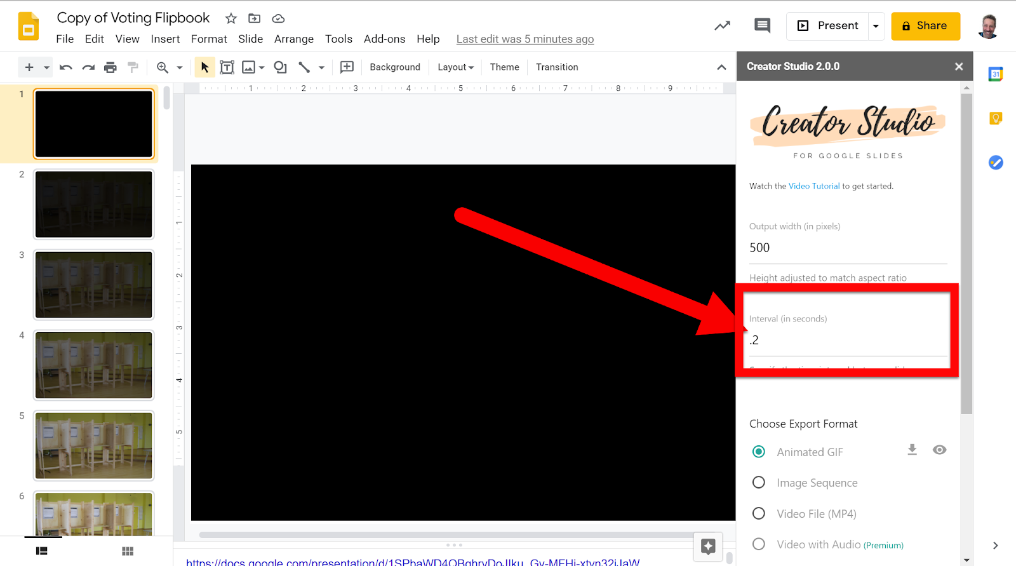Select the Video with Audio (Premium) option
Image resolution: width=1016 pixels, height=566 pixels.
759,544
